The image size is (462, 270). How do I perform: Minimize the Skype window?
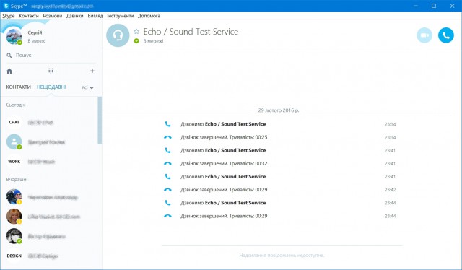point(416,6)
